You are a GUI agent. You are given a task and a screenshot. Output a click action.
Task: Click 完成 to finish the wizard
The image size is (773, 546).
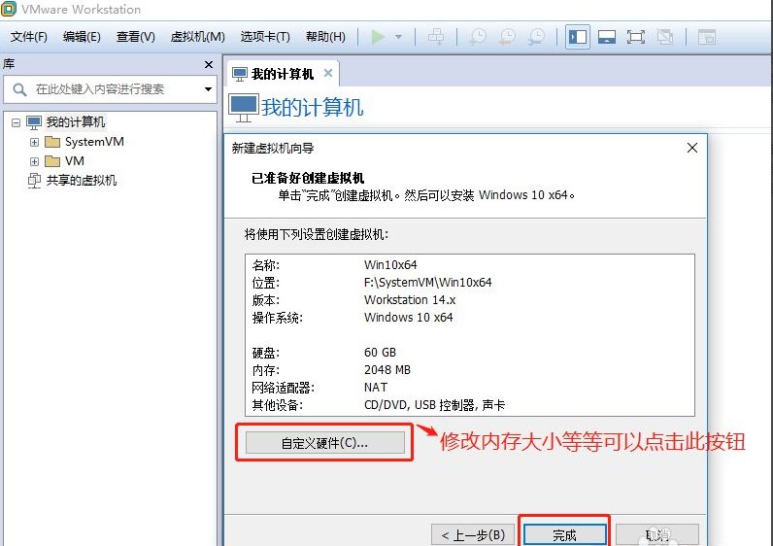pyautogui.click(x=564, y=535)
